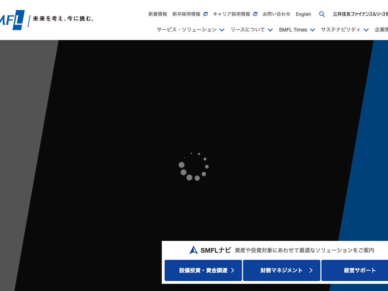Click the external window icon beside キャリア採用情報
This screenshot has height=291, width=388.
point(255,14)
